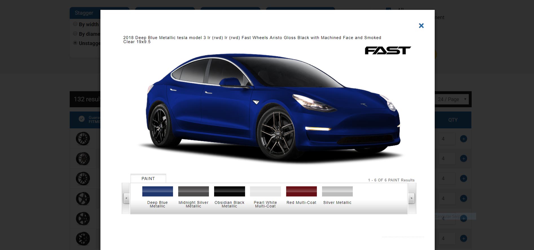Image resolution: width=534 pixels, height=250 pixels.
Task: Select Pearl White Multi-Coat paint
Action: pos(265,191)
